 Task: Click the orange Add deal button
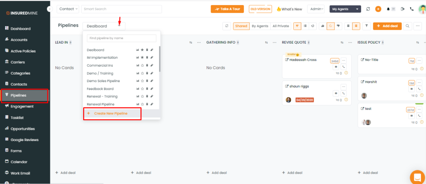point(387,26)
